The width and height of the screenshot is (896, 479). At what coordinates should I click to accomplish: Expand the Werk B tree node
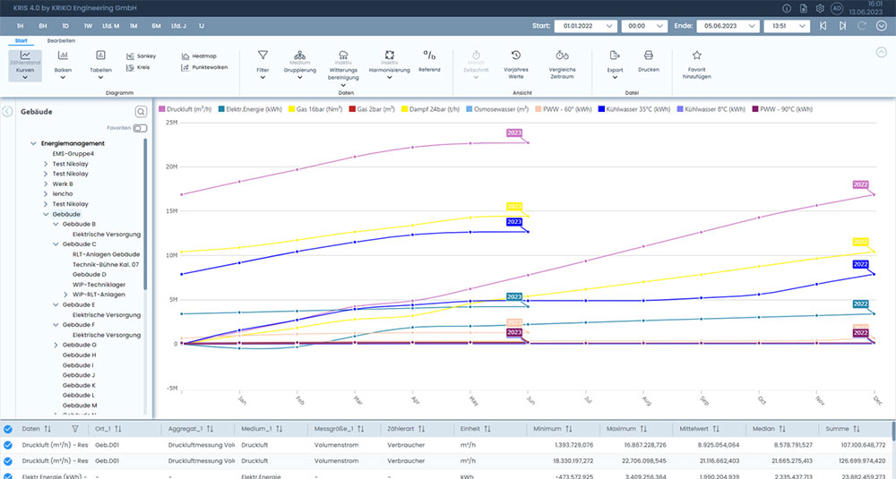point(46,184)
